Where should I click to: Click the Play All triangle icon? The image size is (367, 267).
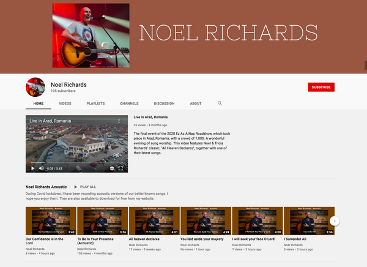[76, 187]
